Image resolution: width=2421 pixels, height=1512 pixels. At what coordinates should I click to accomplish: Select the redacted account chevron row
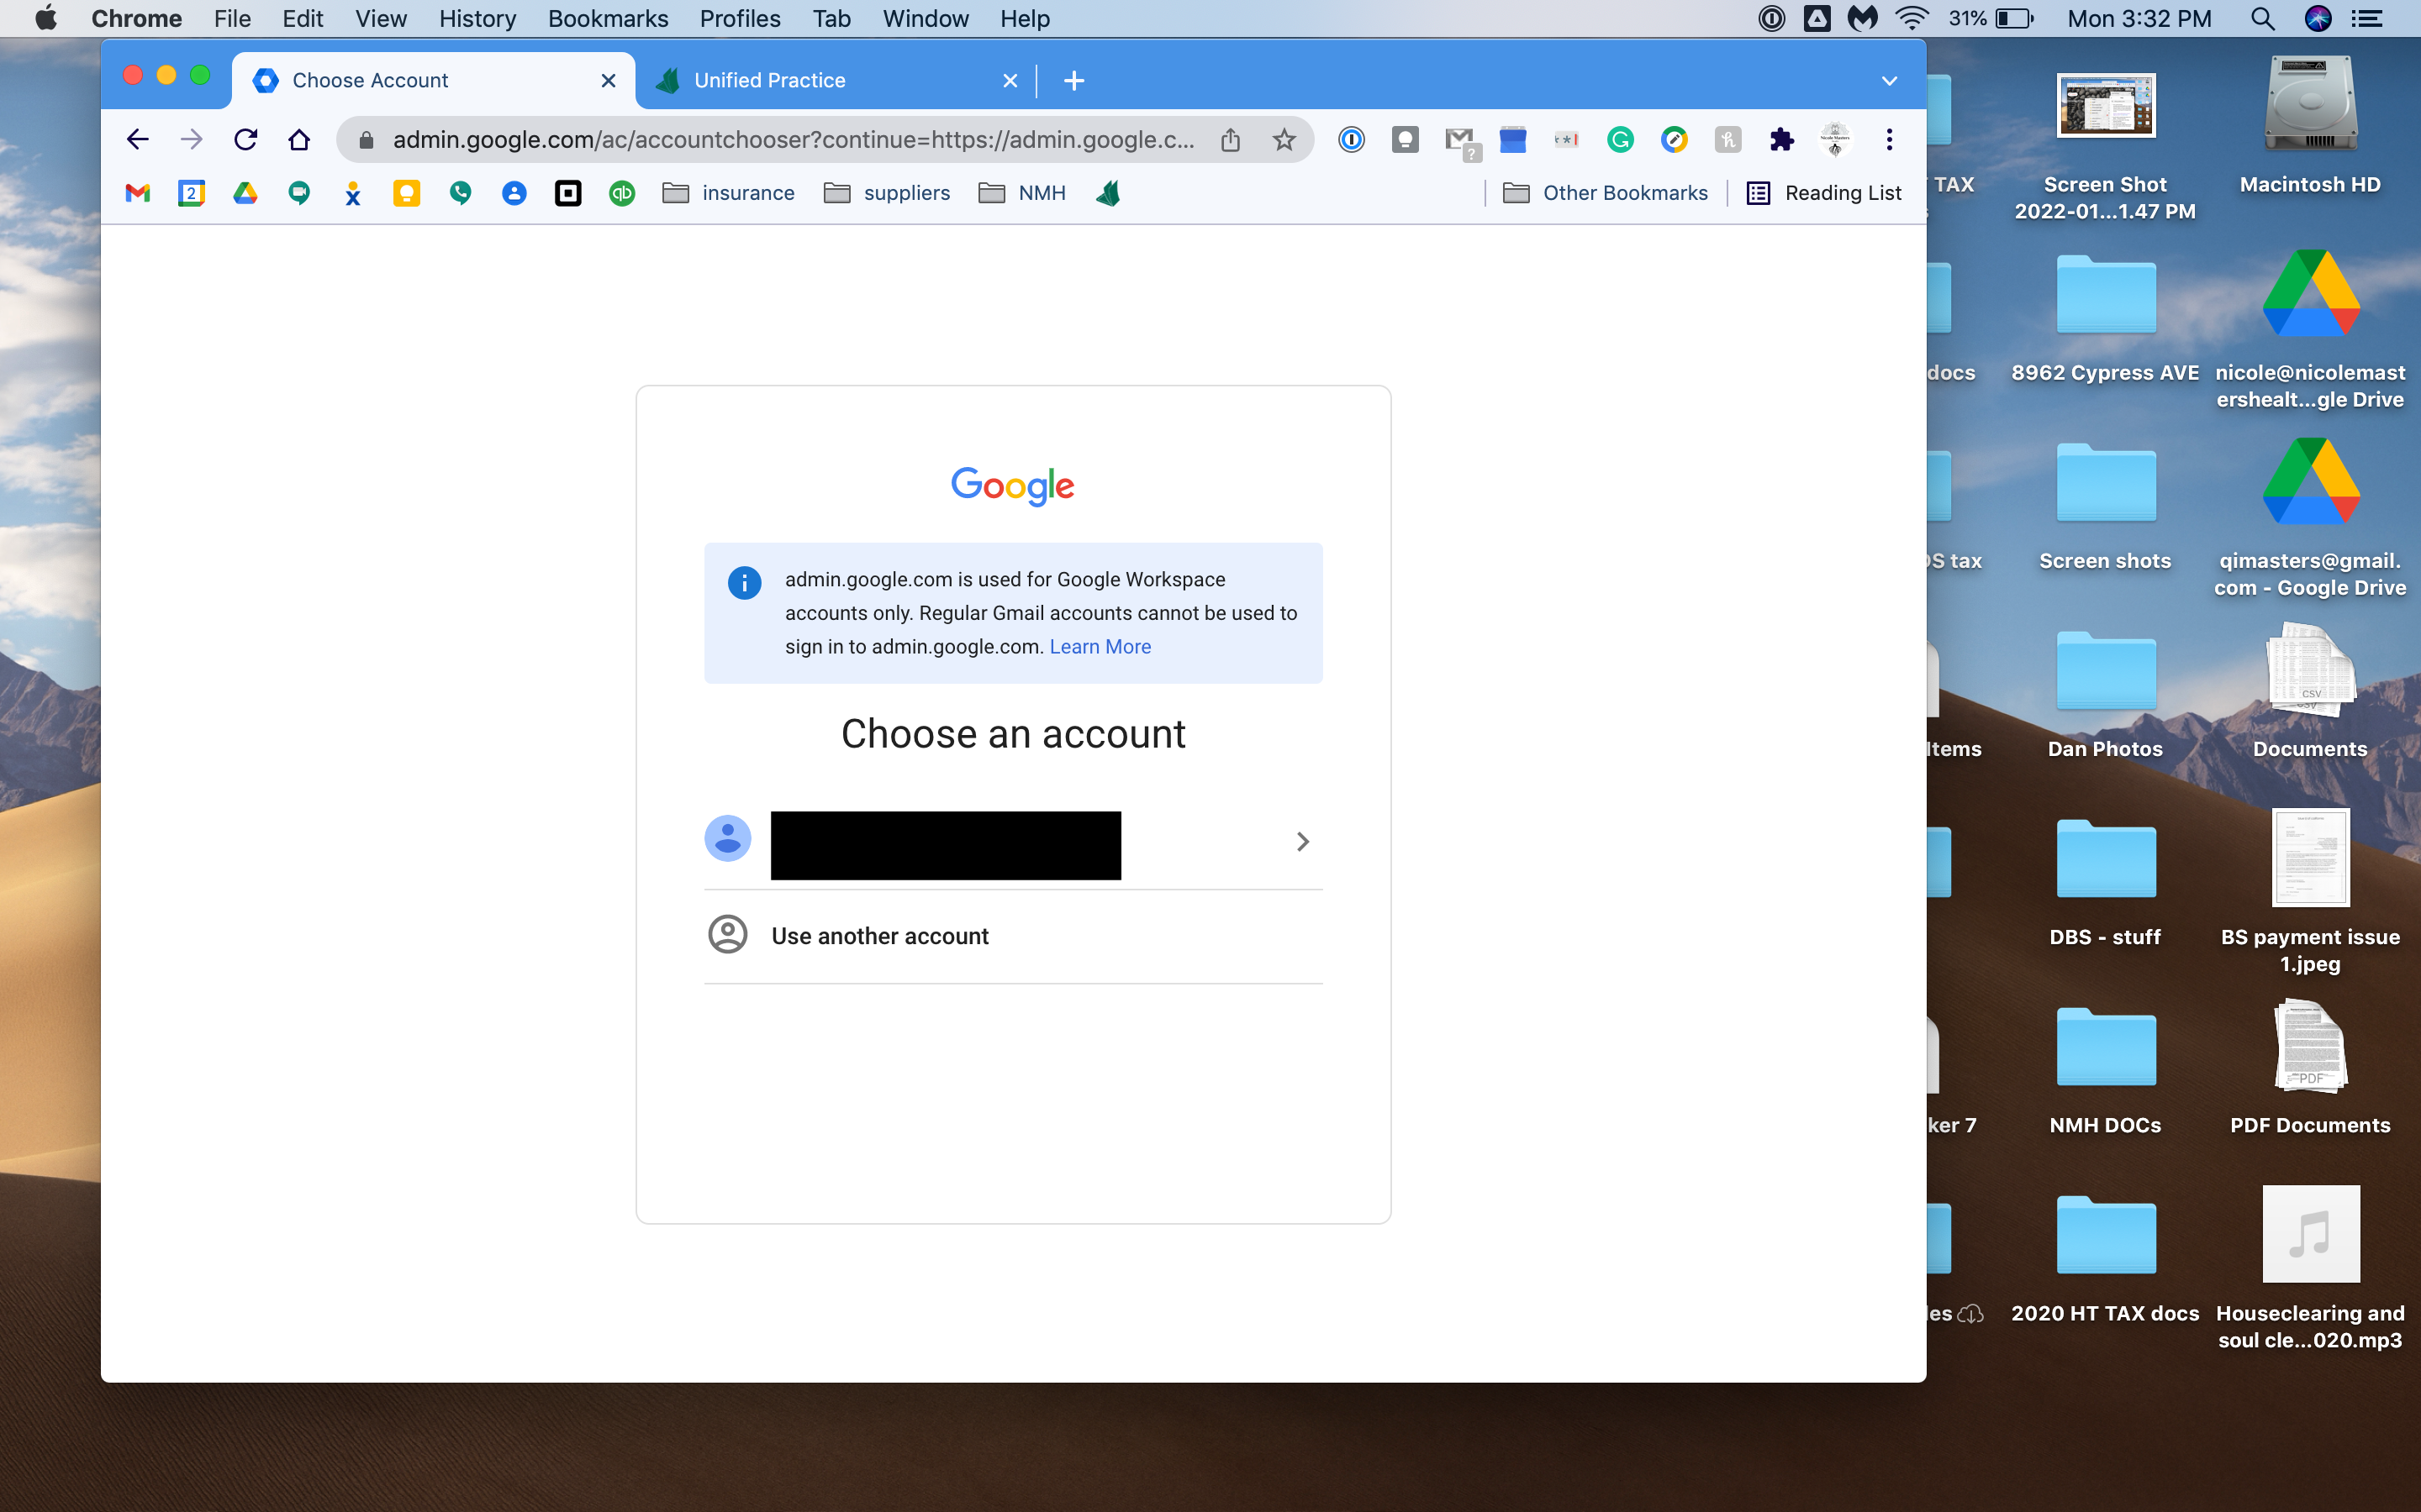tap(1012, 841)
